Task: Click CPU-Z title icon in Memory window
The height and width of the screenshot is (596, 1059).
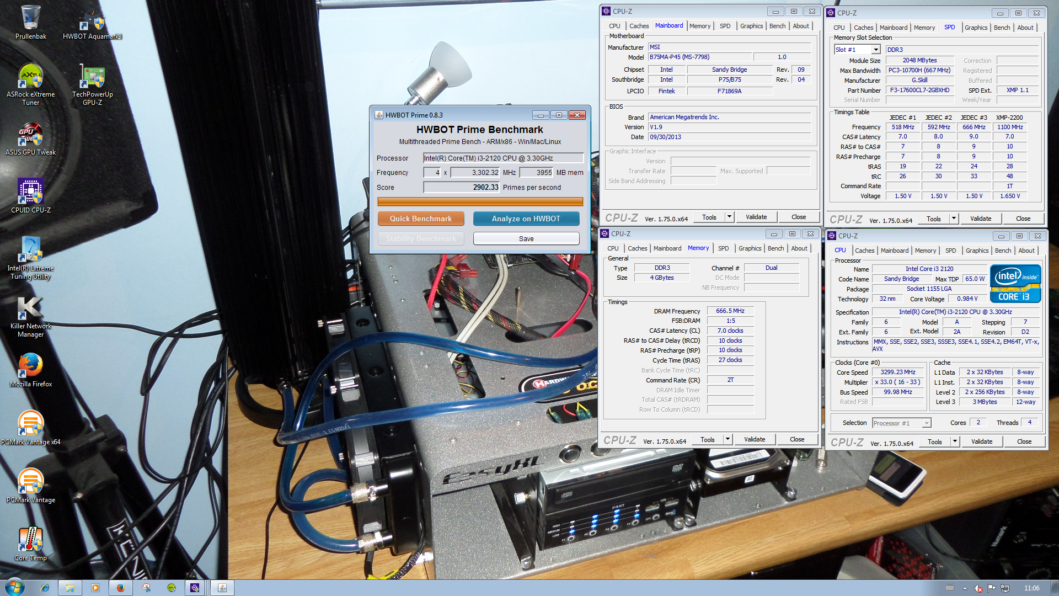Action: (605, 233)
